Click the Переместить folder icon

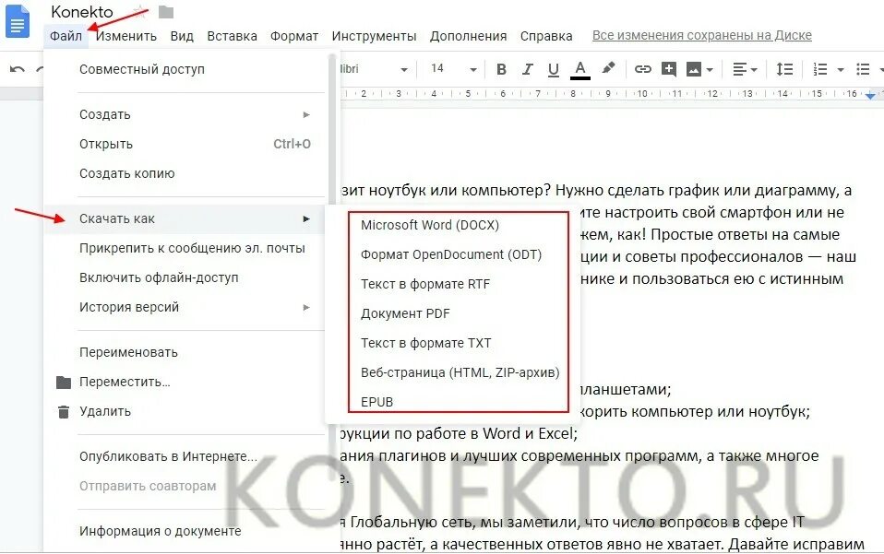pyautogui.click(x=64, y=383)
